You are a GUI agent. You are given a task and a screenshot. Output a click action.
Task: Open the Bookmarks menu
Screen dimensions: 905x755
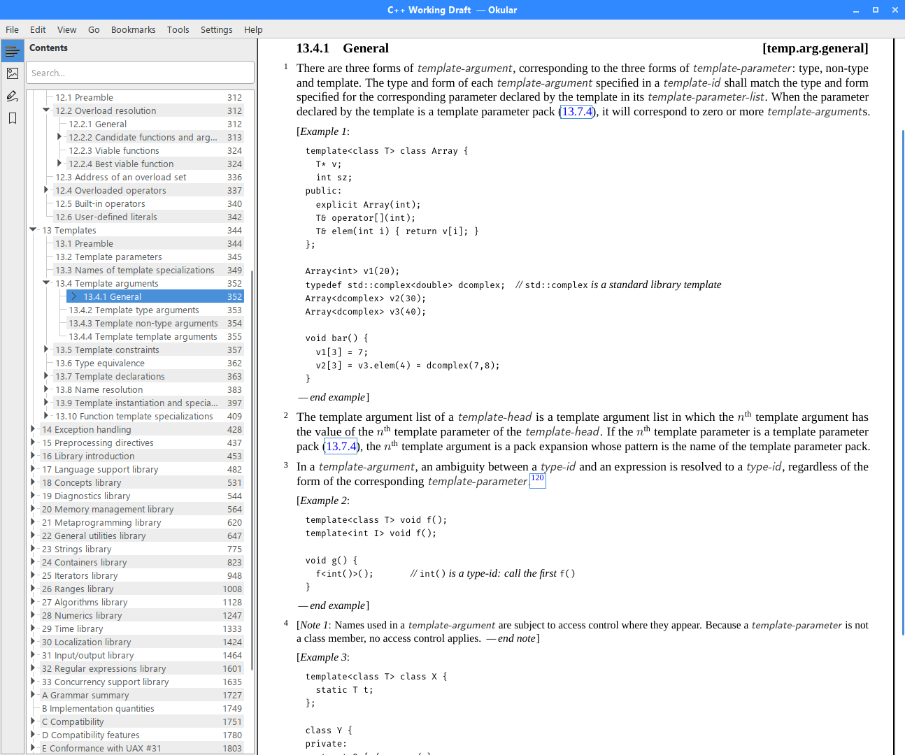coord(133,29)
